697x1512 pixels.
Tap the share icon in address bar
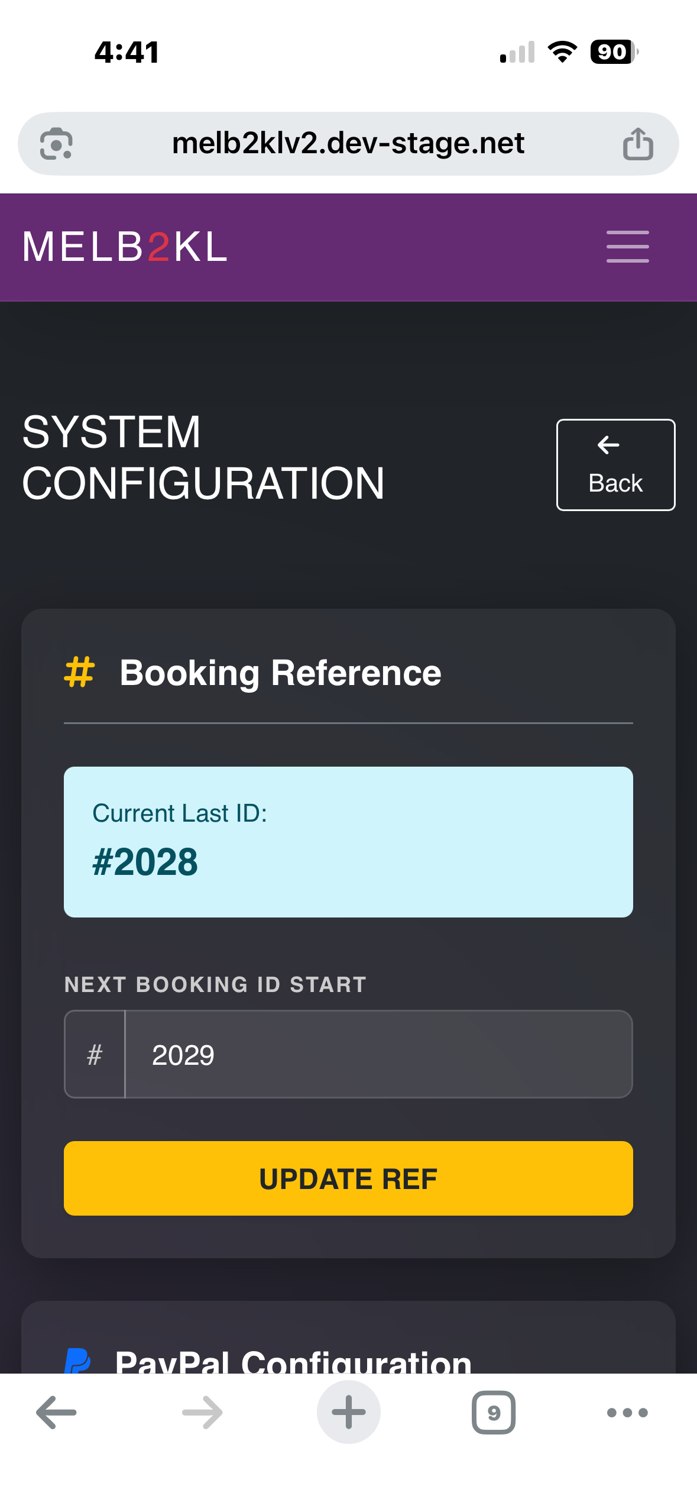(638, 144)
